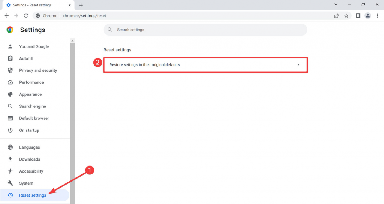Open a new tab with plus icon
384x204 pixels.
click(81, 5)
